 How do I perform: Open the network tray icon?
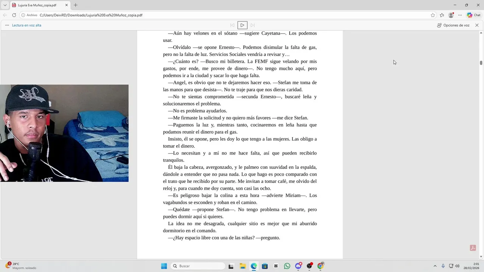tap(451, 266)
